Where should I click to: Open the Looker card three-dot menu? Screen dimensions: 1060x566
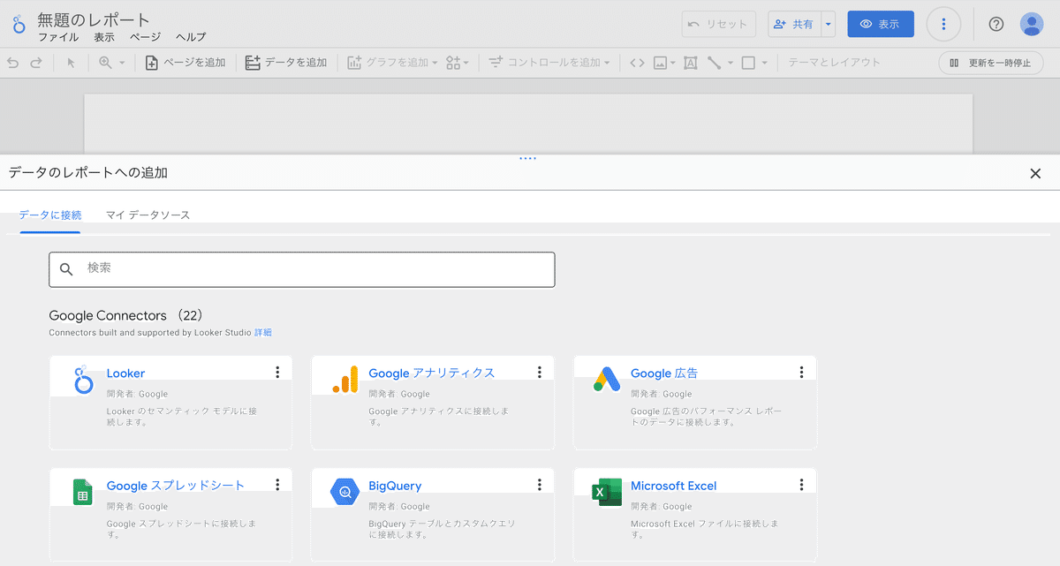coord(277,373)
